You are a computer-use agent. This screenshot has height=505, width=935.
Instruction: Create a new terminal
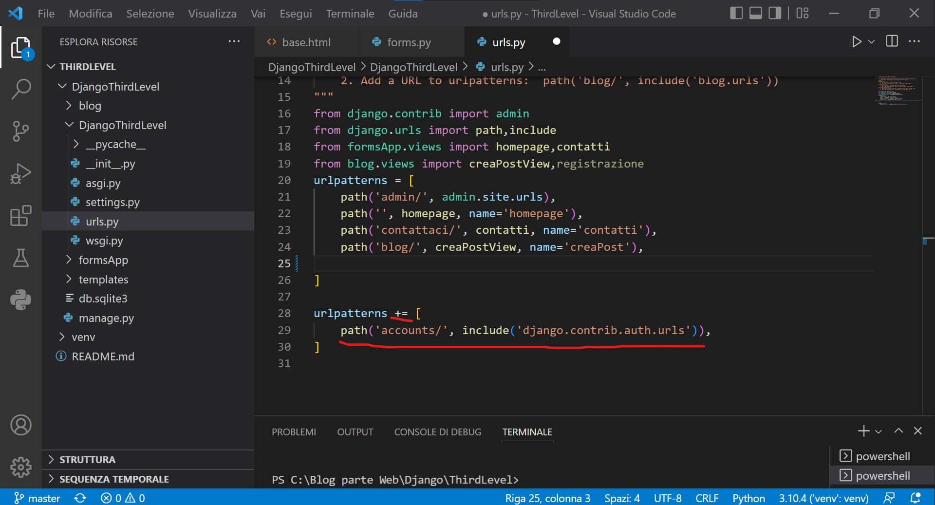click(x=863, y=431)
